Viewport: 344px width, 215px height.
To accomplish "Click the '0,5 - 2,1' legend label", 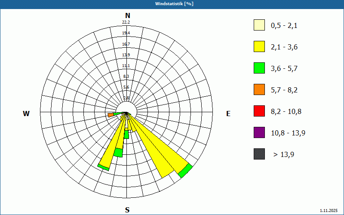I will pos(284,26).
